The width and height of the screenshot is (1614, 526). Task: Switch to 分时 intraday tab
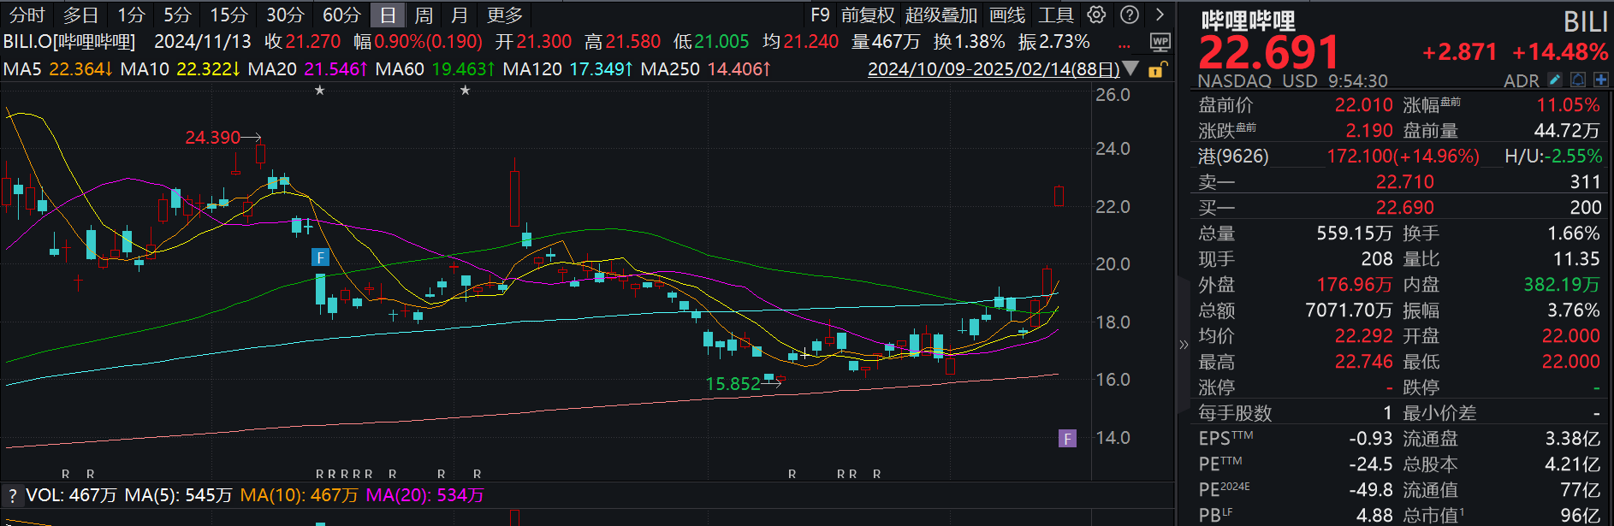[27, 15]
